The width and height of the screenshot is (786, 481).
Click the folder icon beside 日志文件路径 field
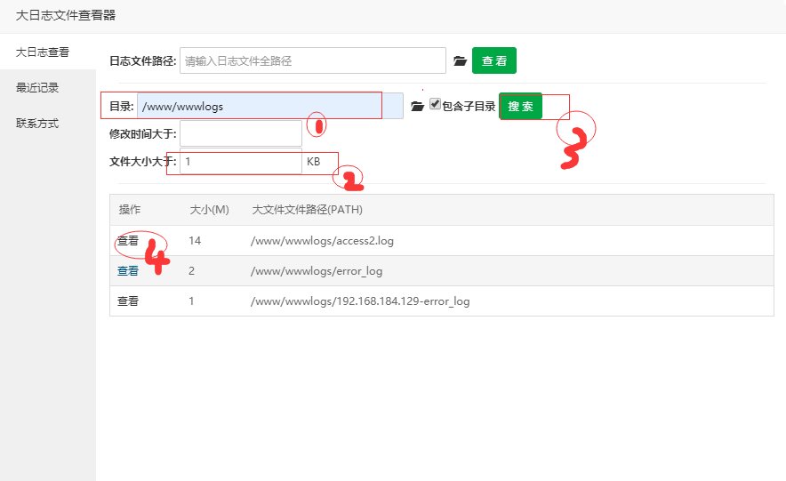[460, 60]
